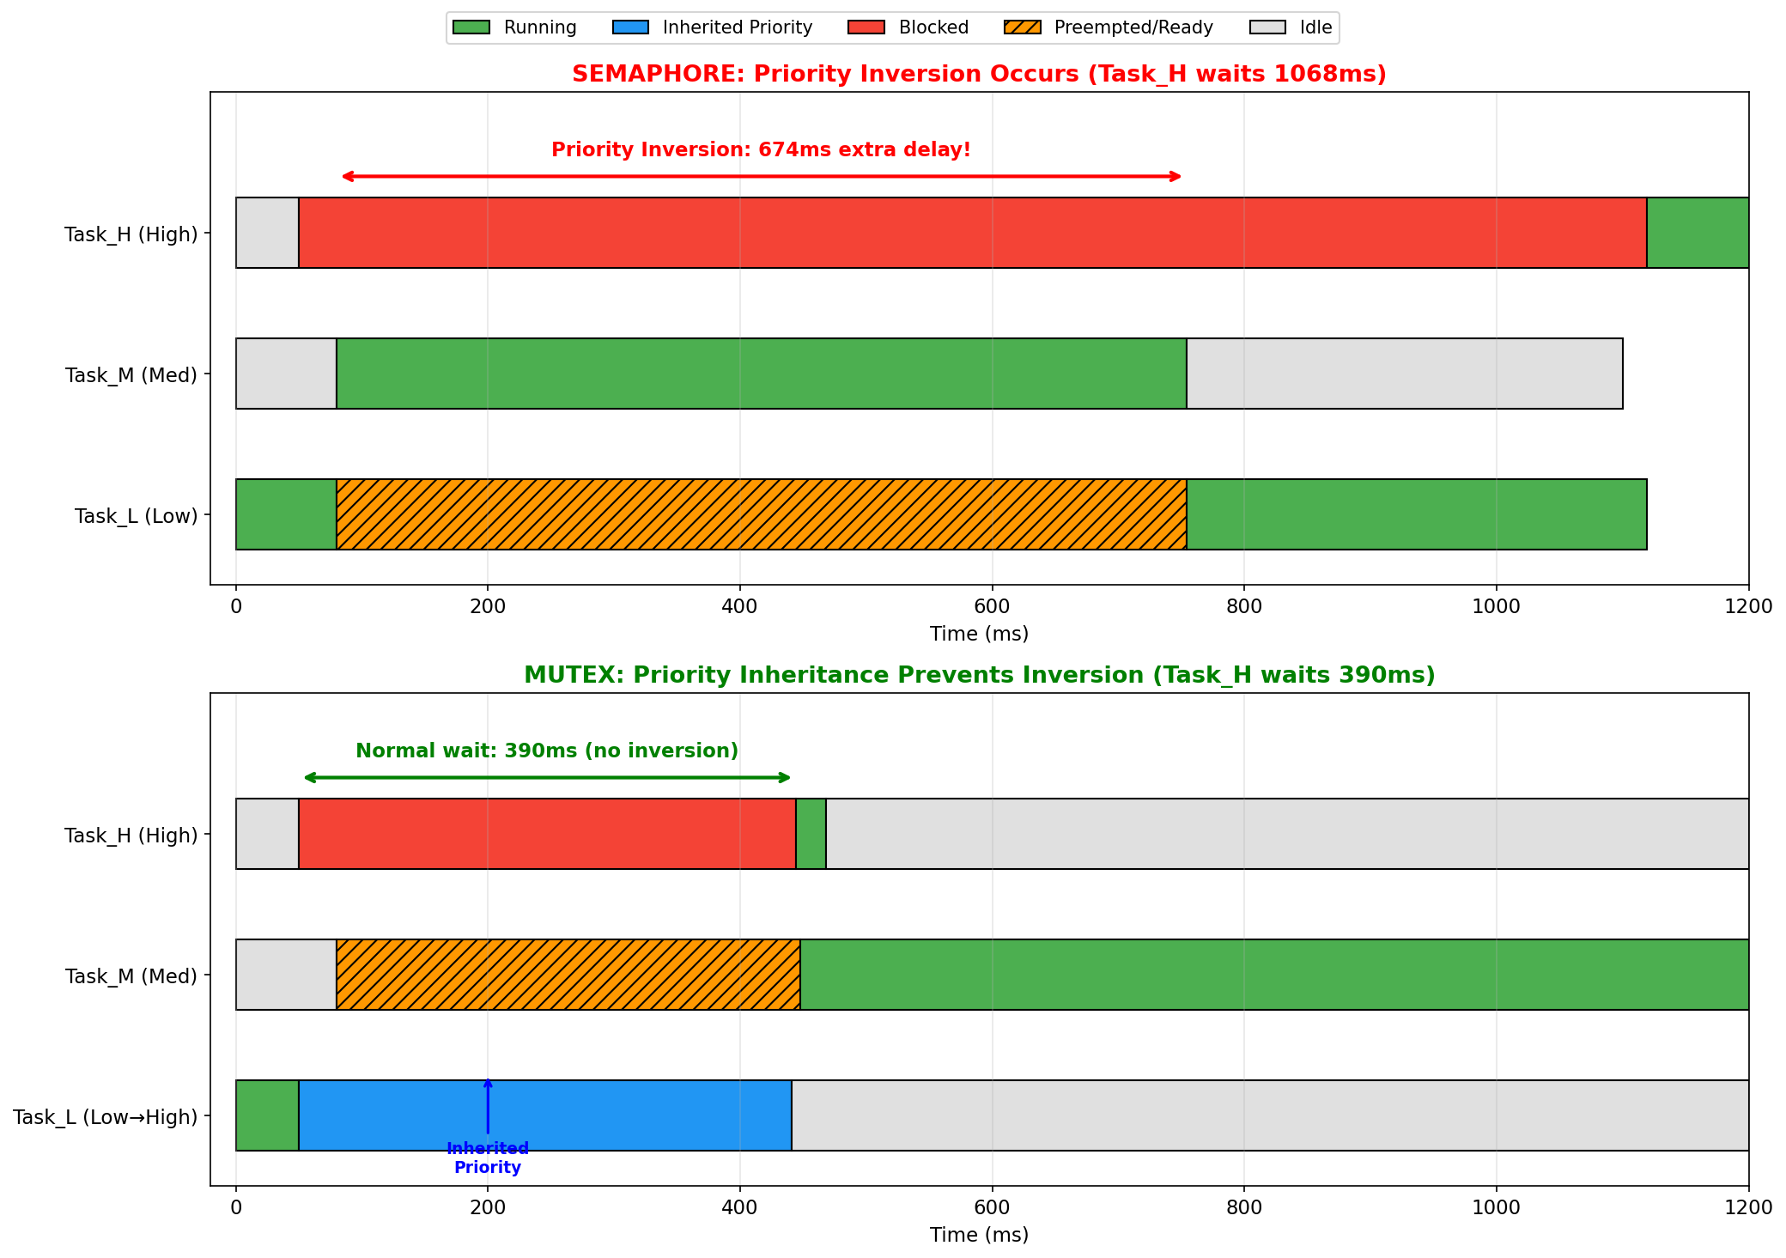Click the blue Inherited Priority arrow marker
The height and width of the screenshot is (1258, 1786).
pyautogui.click(x=488, y=1108)
